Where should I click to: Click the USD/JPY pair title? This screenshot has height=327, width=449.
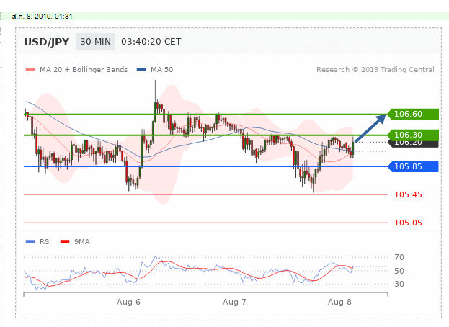point(46,42)
